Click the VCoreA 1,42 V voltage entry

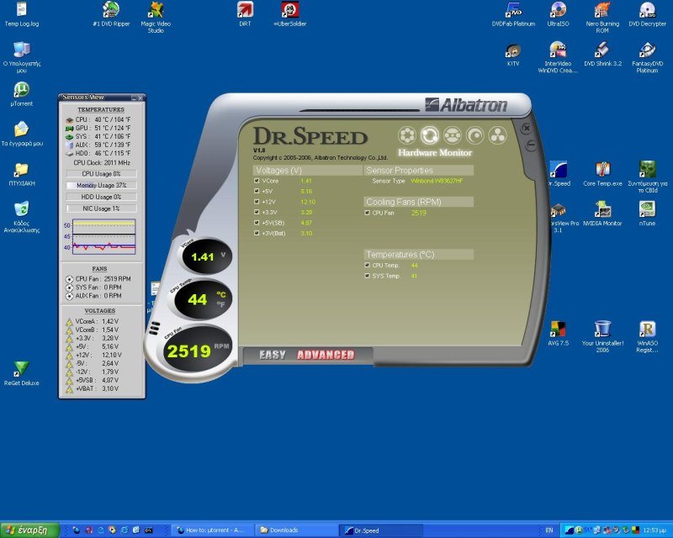pyautogui.click(x=93, y=321)
